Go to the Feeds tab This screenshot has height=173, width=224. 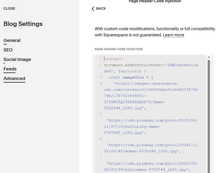[x=10, y=69]
